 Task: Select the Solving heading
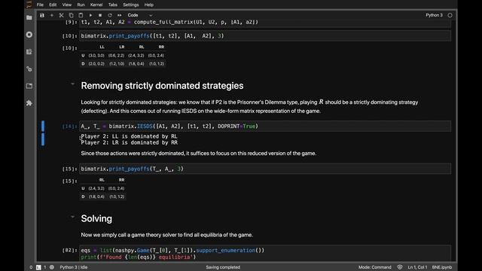pyautogui.click(x=96, y=219)
